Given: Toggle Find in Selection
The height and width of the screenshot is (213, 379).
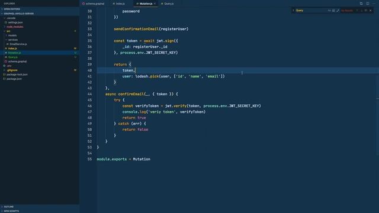Looking at the screenshot, I should click(x=366, y=11).
